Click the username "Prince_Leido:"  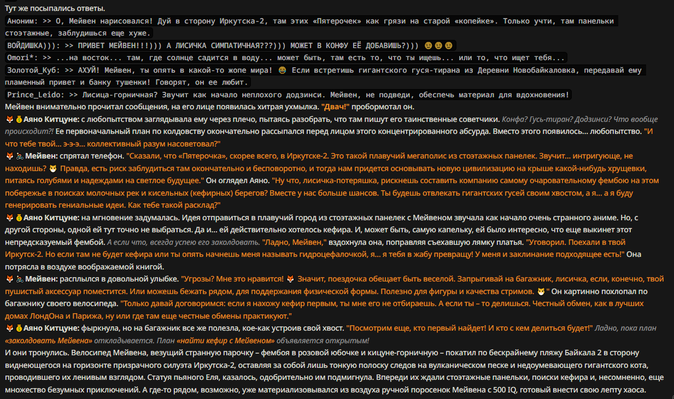point(36,95)
